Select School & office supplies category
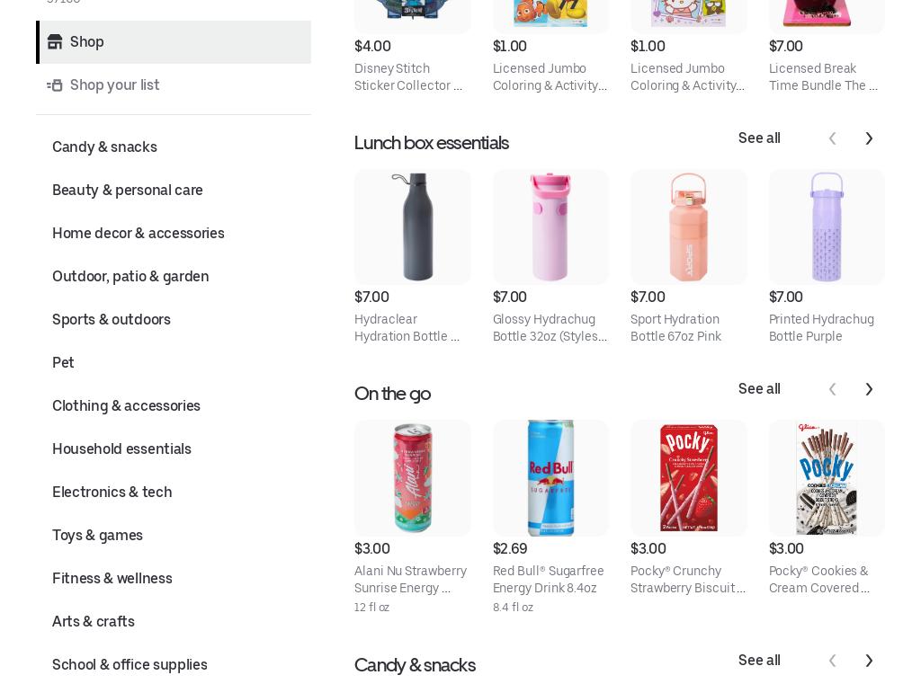Screen dimensions: 921x684 [130, 664]
